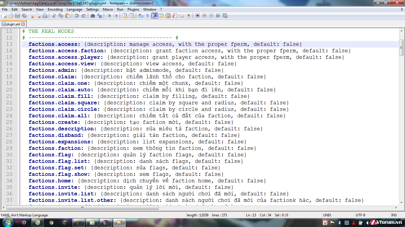This screenshot has height=227, width=405.
Task: Click Run a Macro Multiple Times icon
Action: click(218, 16)
